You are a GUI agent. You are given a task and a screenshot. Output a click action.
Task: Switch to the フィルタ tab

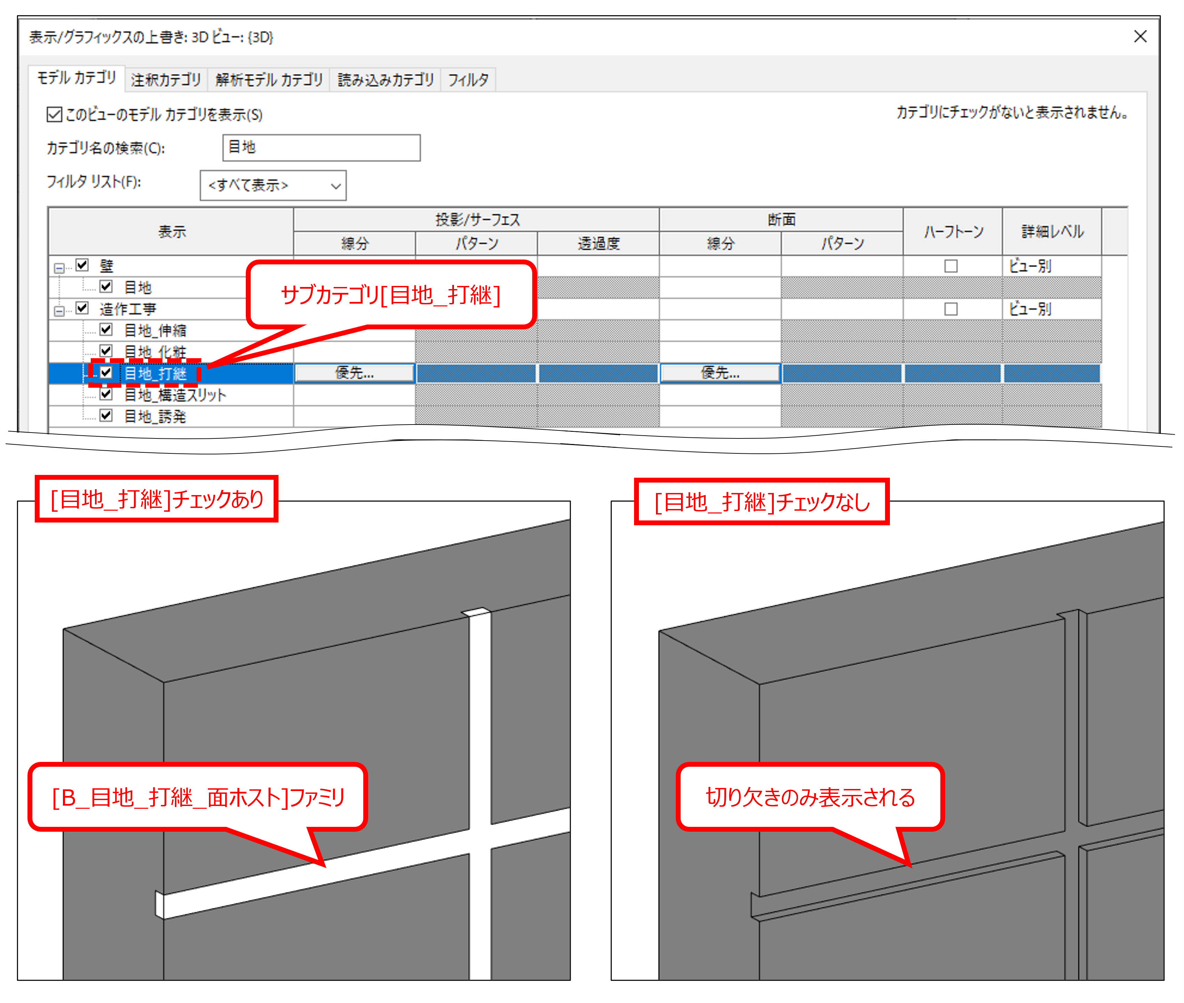coord(468,80)
